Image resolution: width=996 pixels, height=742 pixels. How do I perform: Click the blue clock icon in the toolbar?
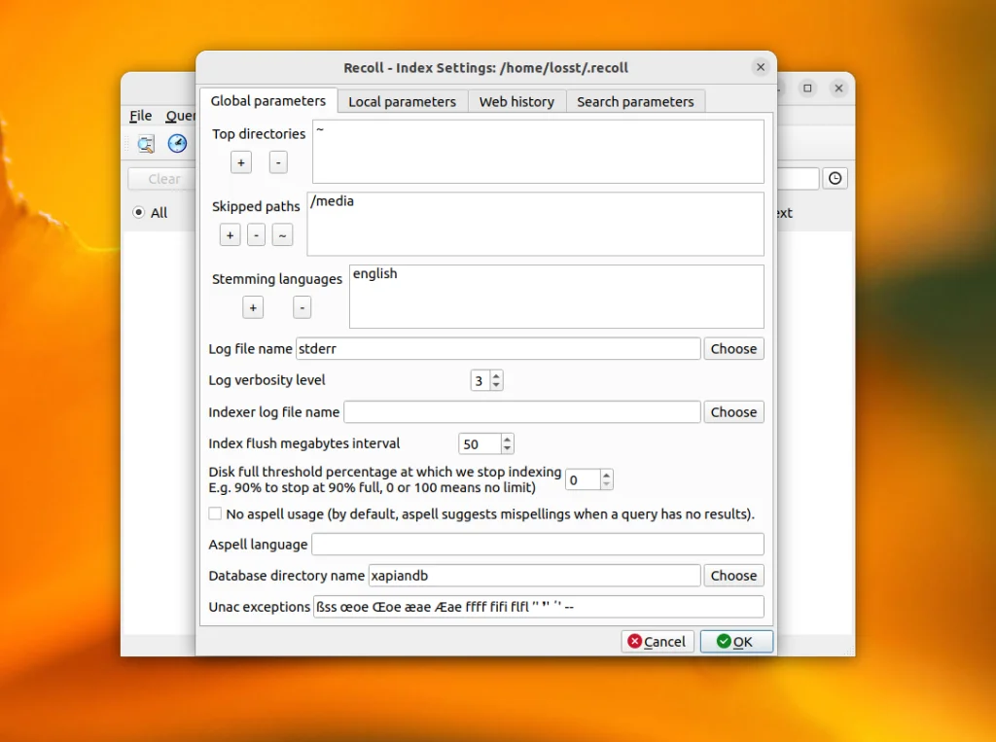(177, 144)
